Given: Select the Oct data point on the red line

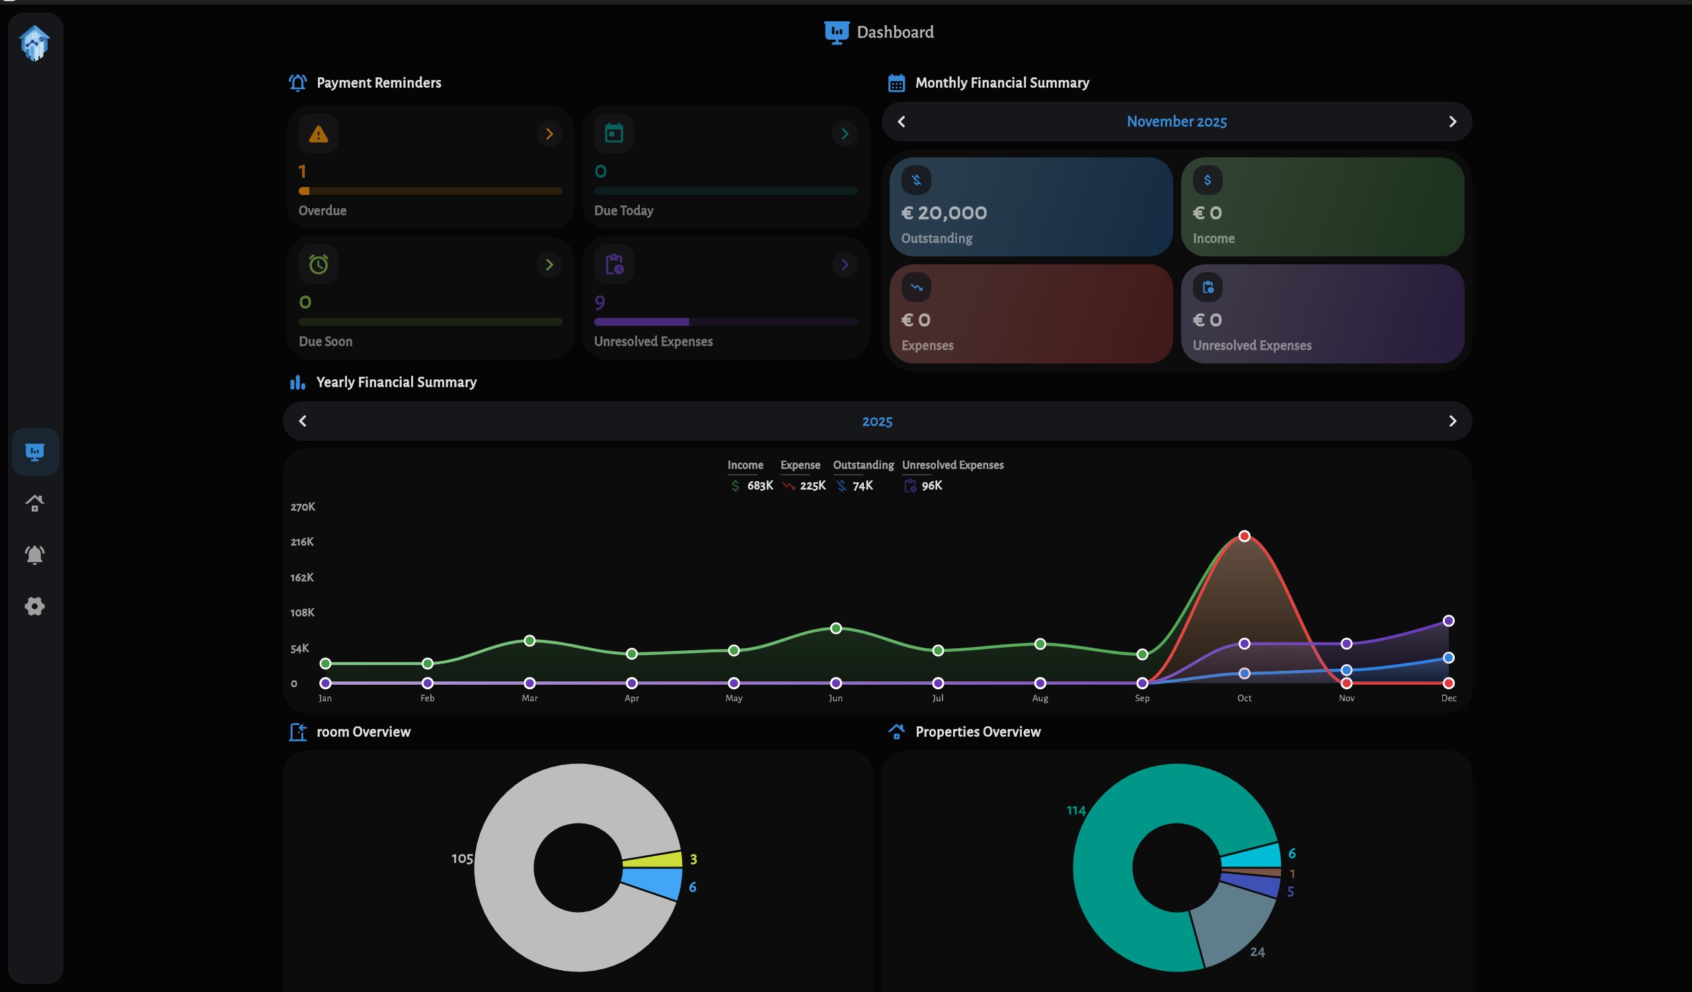Looking at the screenshot, I should (x=1244, y=535).
